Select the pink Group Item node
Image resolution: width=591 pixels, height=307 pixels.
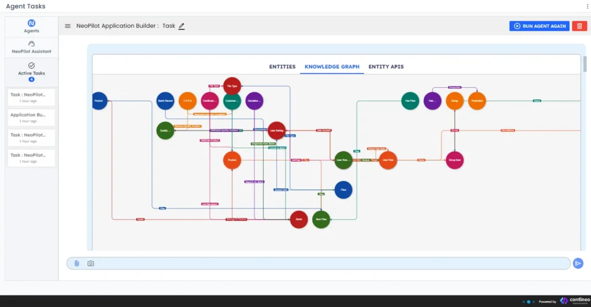455,160
